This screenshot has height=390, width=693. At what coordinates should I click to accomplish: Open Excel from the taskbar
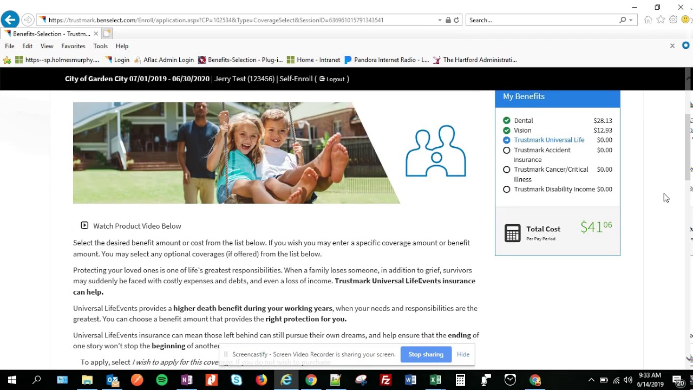click(x=435, y=380)
